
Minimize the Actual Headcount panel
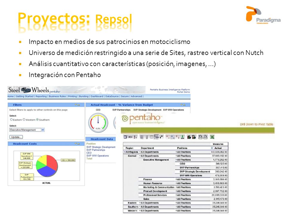181,105
